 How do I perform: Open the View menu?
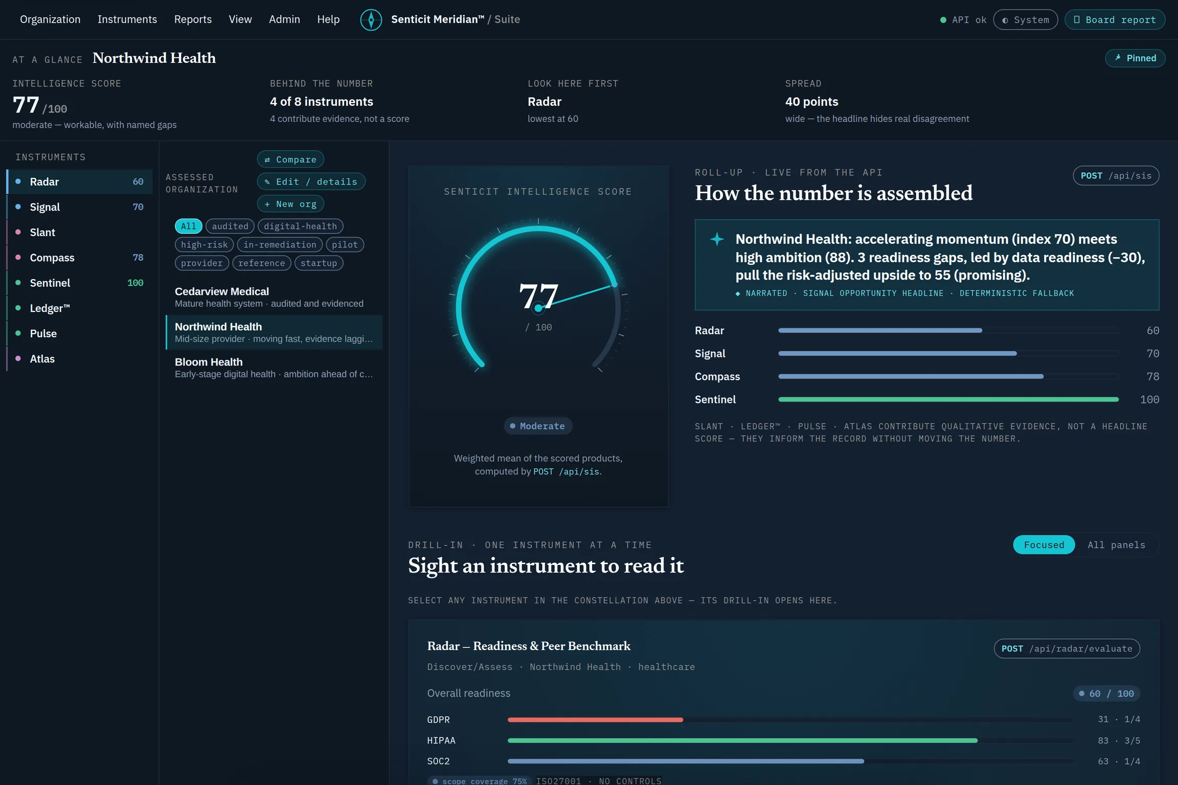point(240,19)
